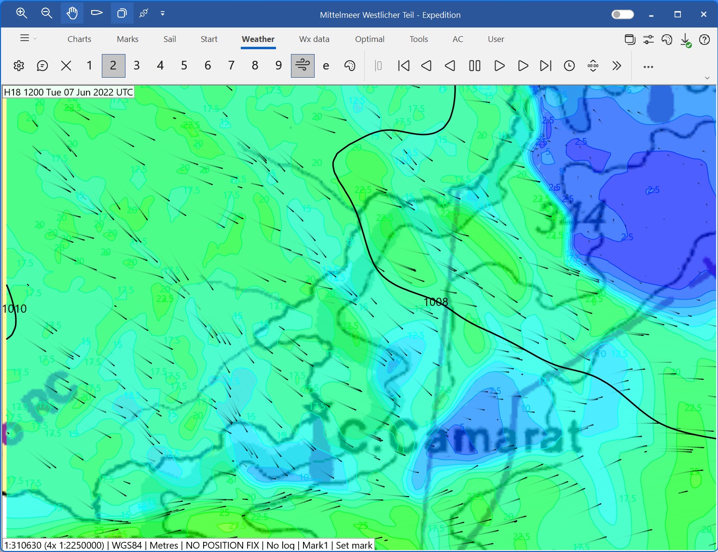Toggle weather layer 1

[x=89, y=66]
